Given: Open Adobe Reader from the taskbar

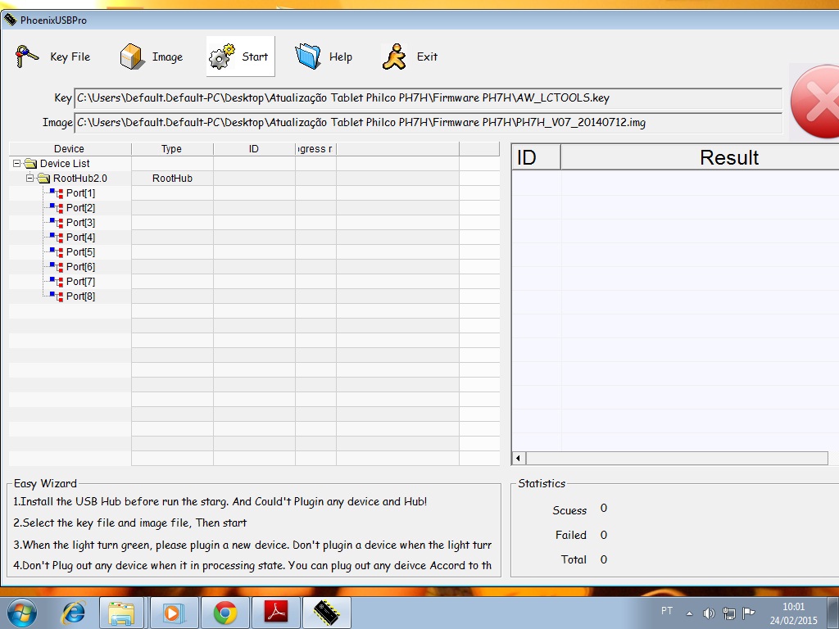Looking at the screenshot, I should pyautogui.click(x=276, y=613).
